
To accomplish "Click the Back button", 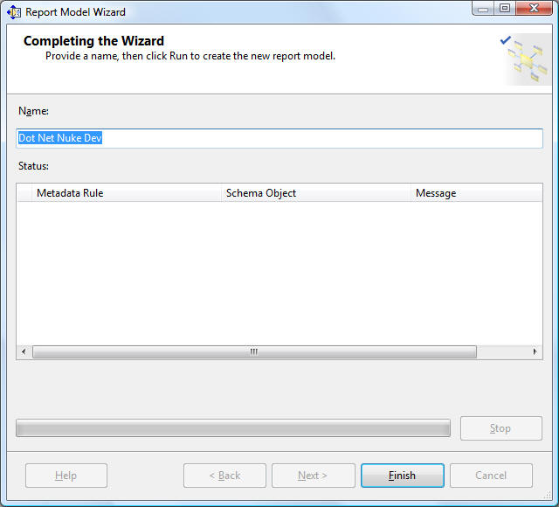I will (224, 476).
